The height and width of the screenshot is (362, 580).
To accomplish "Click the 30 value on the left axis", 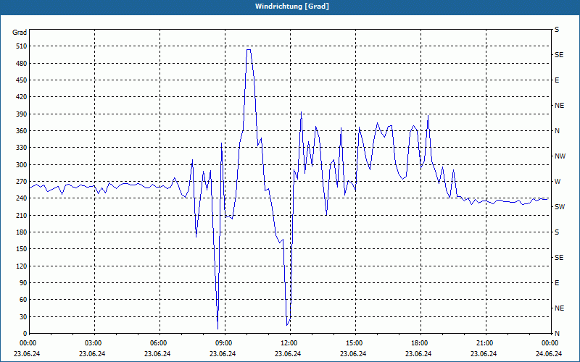I will (x=23, y=317).
